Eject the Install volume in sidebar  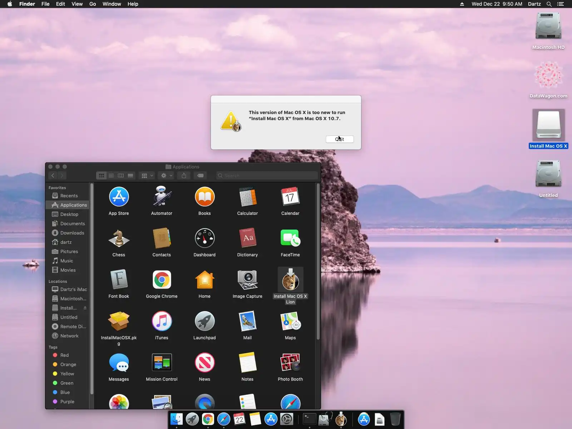(x=85, y=308)
